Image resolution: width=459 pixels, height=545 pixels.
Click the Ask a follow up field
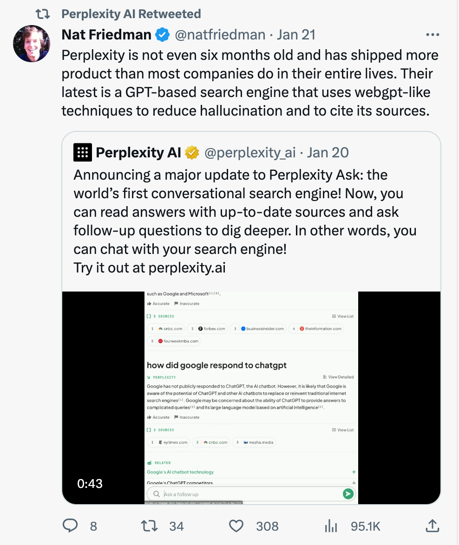[x=247, y=494]
